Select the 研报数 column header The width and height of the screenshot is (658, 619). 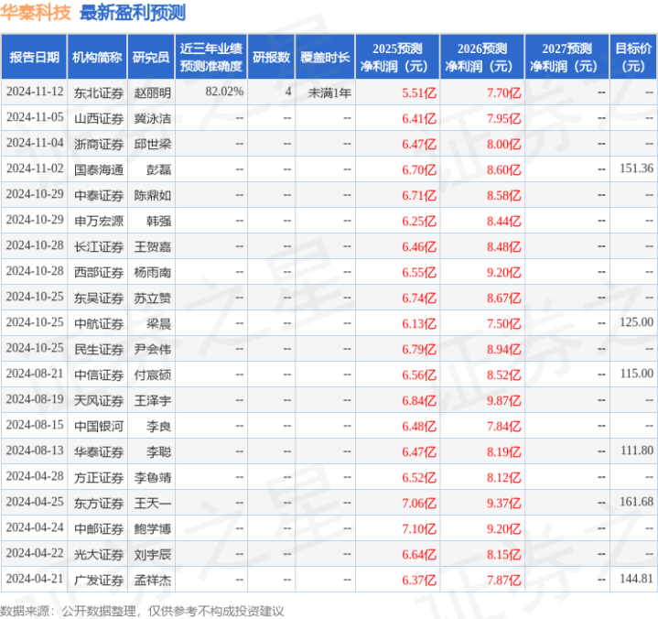(x=272, y=57)
